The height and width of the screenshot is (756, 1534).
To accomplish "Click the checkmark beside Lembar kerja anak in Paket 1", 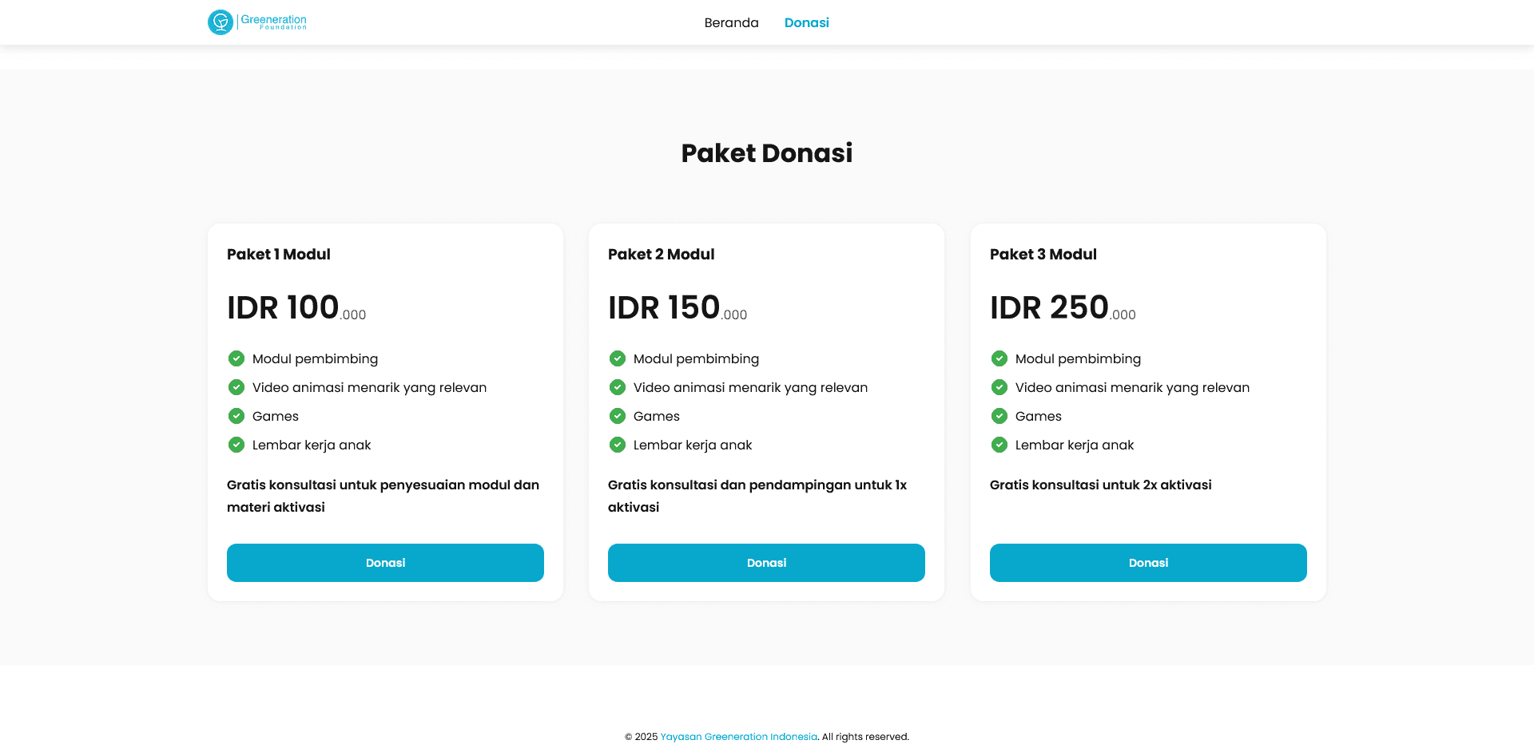I will click(x=236, y=445).
